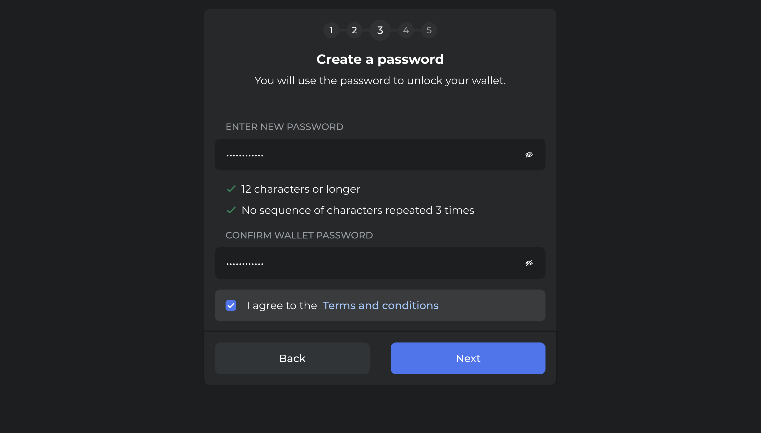Go to step 1 in progress indicator
This screenshot has height=433, width=761.
click(331, 30)
